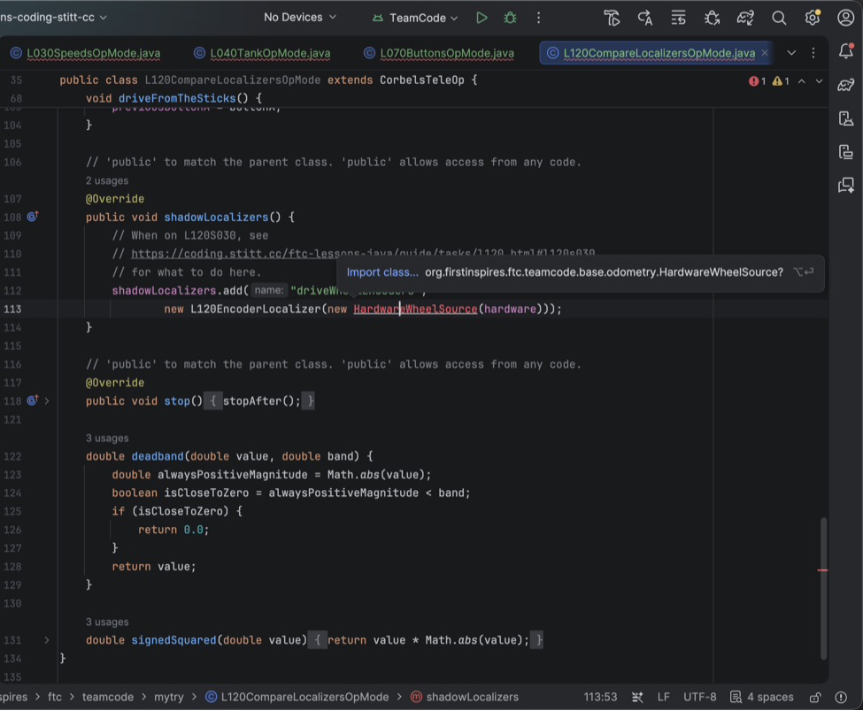Image resolution: width=863 pixels, height=710 pixels.
Task: Go to previous highlighted error arrow
Action: [x=802, y=80]
